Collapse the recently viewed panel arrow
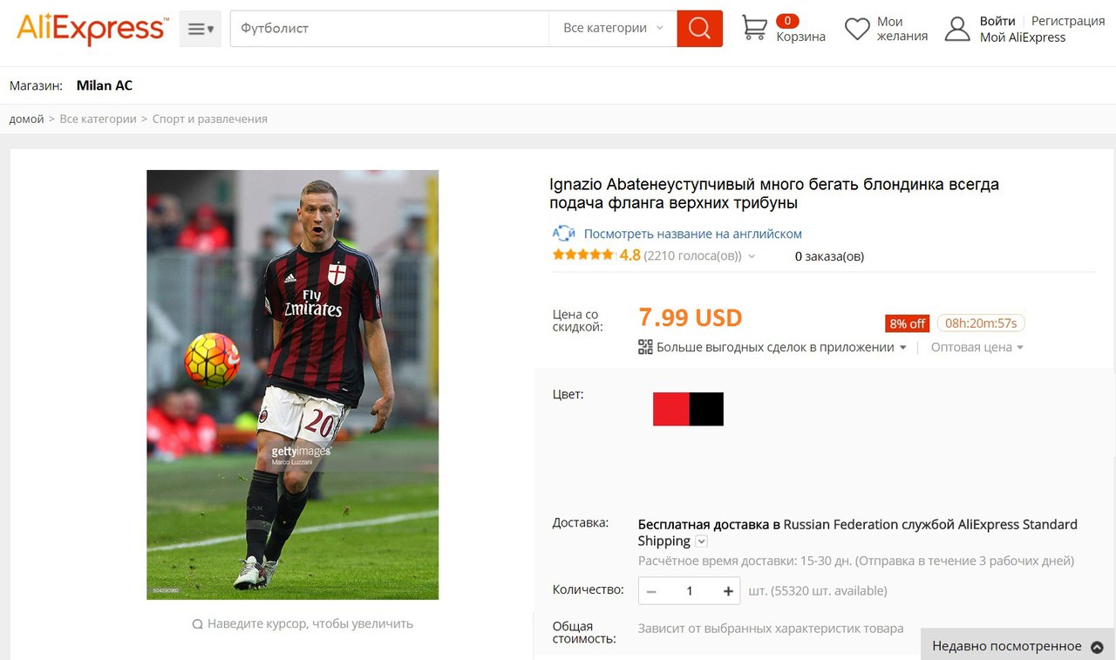 [x=1097, y=647]
